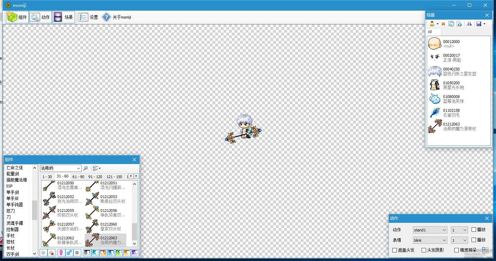The height and width of the screenshot is (261, 496).
Task: Toggle the 组件 (components) toolbar button
Action: tap(17, 17)
